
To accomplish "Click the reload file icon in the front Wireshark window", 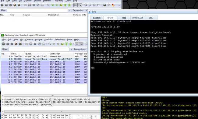I will [x=39, y=44].
